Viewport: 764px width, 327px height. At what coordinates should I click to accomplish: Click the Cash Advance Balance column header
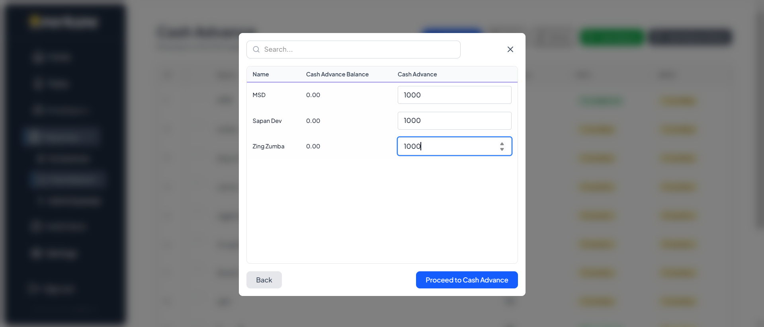coord(337,74)
